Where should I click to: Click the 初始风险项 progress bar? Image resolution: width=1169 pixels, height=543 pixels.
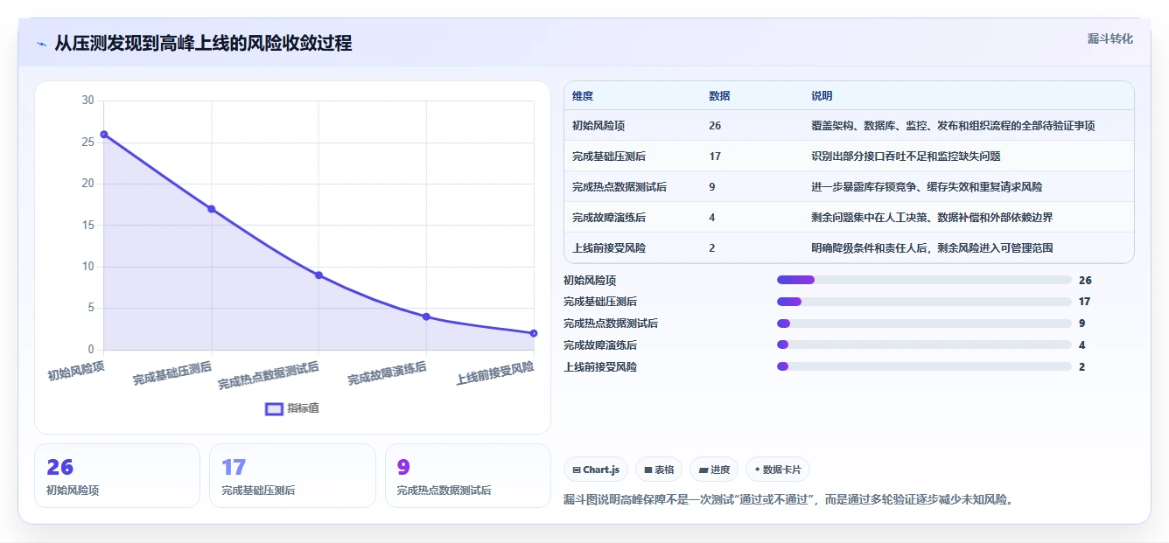(924, 280)
